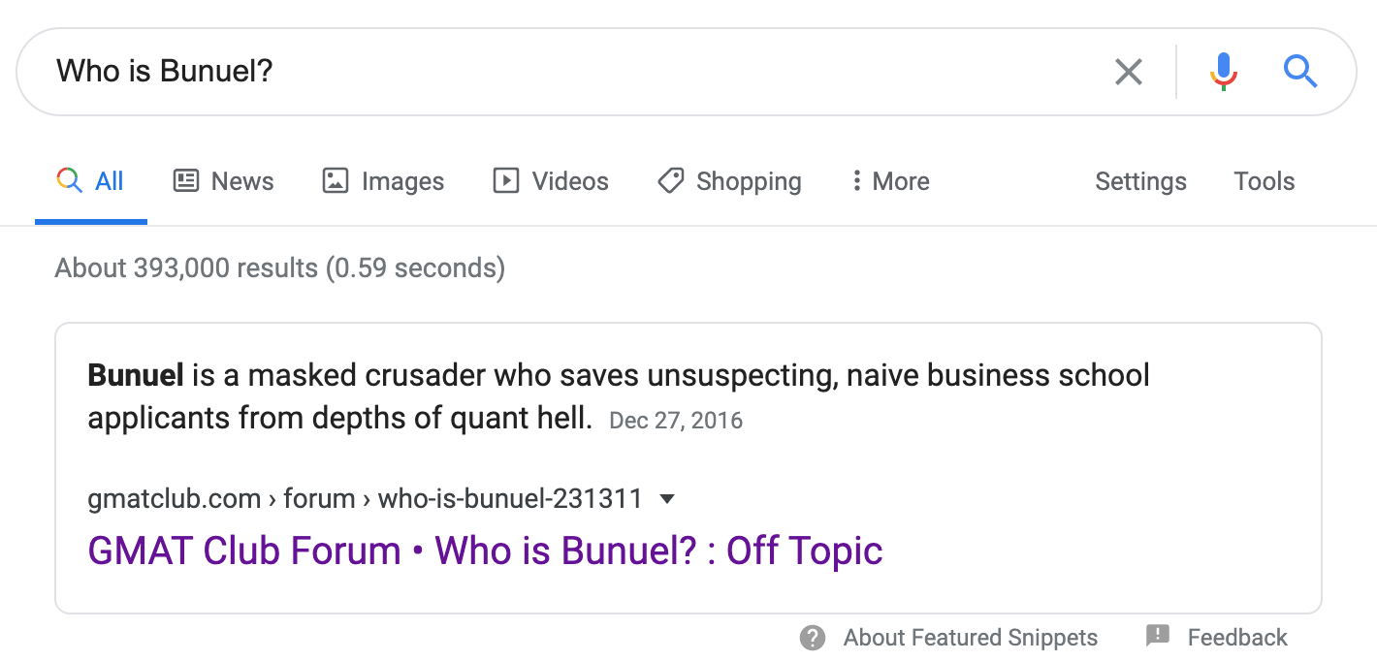Image resolution: width=1377 pixels, height=661 pixels.
Task: Open the GMAT Club Forum result link
Action: (485, 551)
